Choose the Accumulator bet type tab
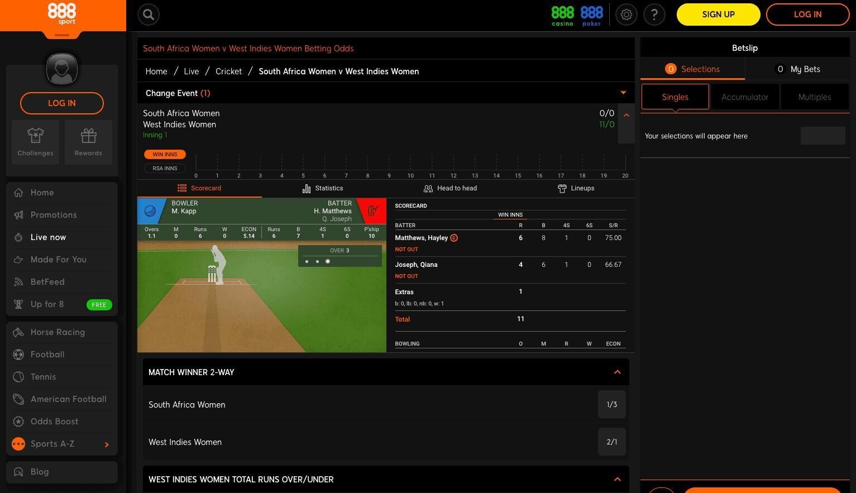This screenshot has height=493, width=856. (x=745, y=97)
